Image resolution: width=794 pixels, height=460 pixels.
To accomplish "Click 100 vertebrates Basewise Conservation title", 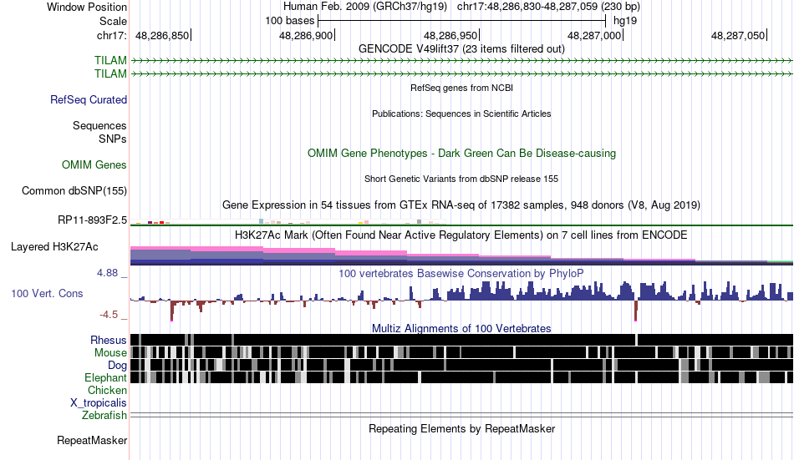I will click(461, 274).
